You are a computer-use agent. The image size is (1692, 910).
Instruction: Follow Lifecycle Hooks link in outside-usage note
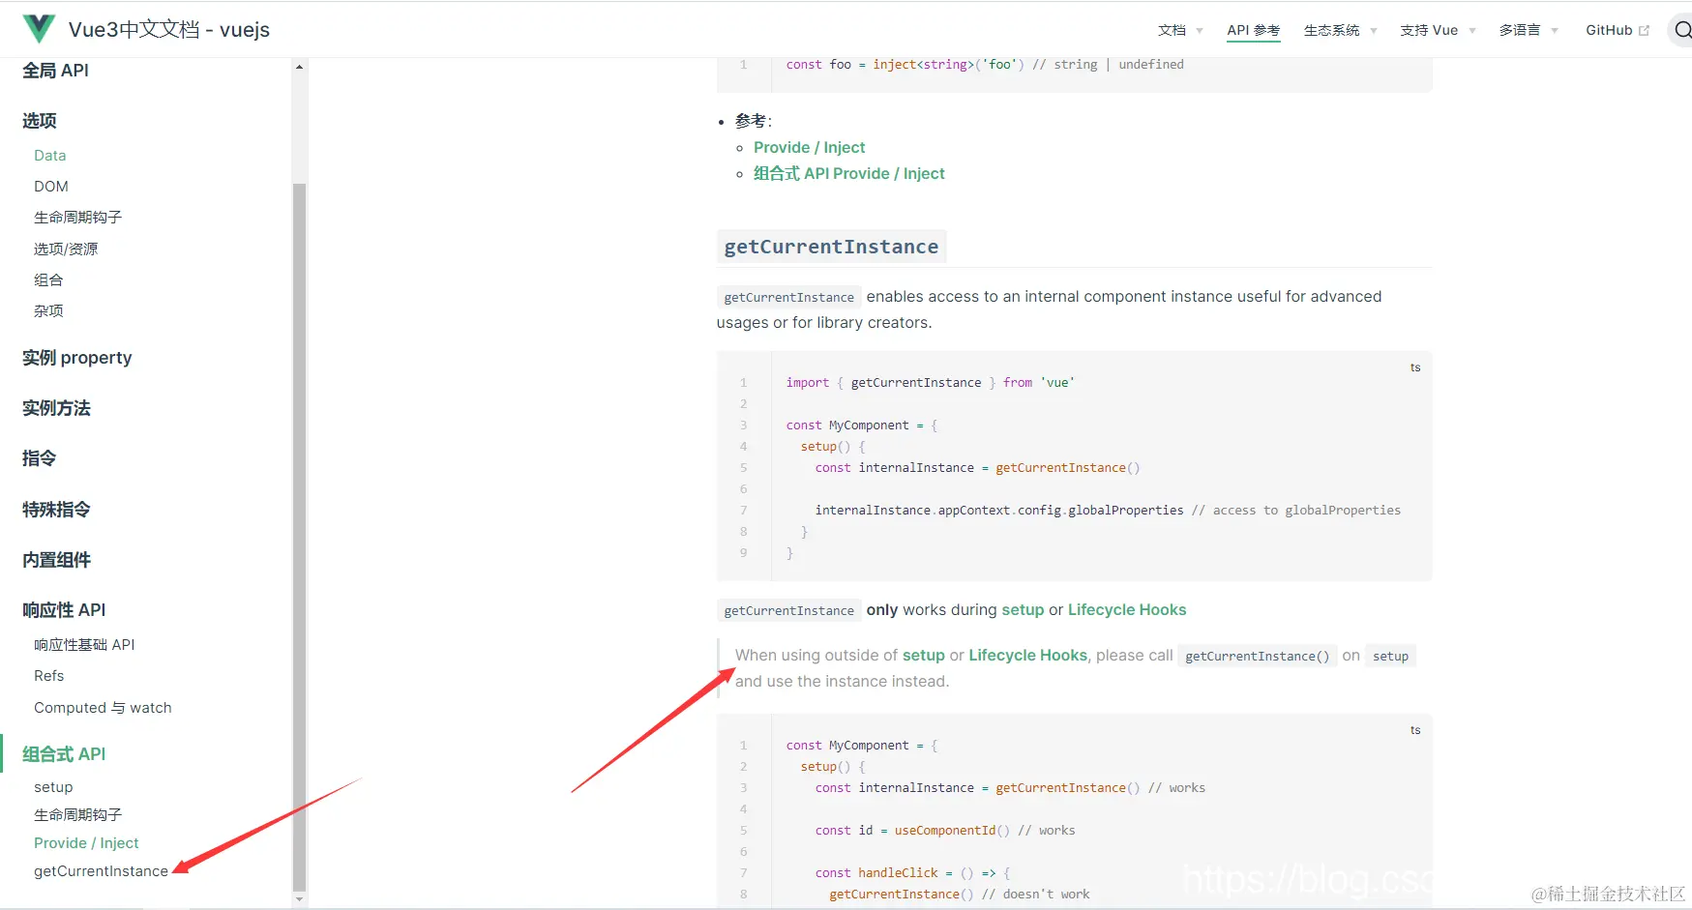point(1028,656)
